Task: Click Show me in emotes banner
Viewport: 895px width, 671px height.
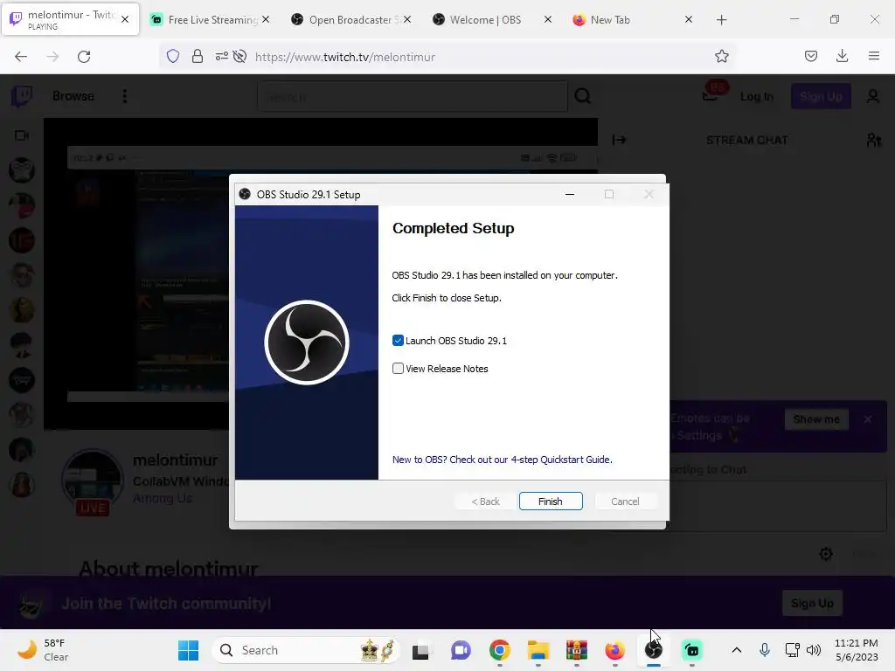Action: tap(816, 419)
